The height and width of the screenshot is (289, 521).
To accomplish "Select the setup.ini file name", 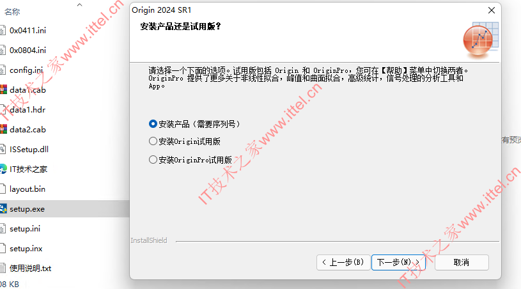I will 25,229.
